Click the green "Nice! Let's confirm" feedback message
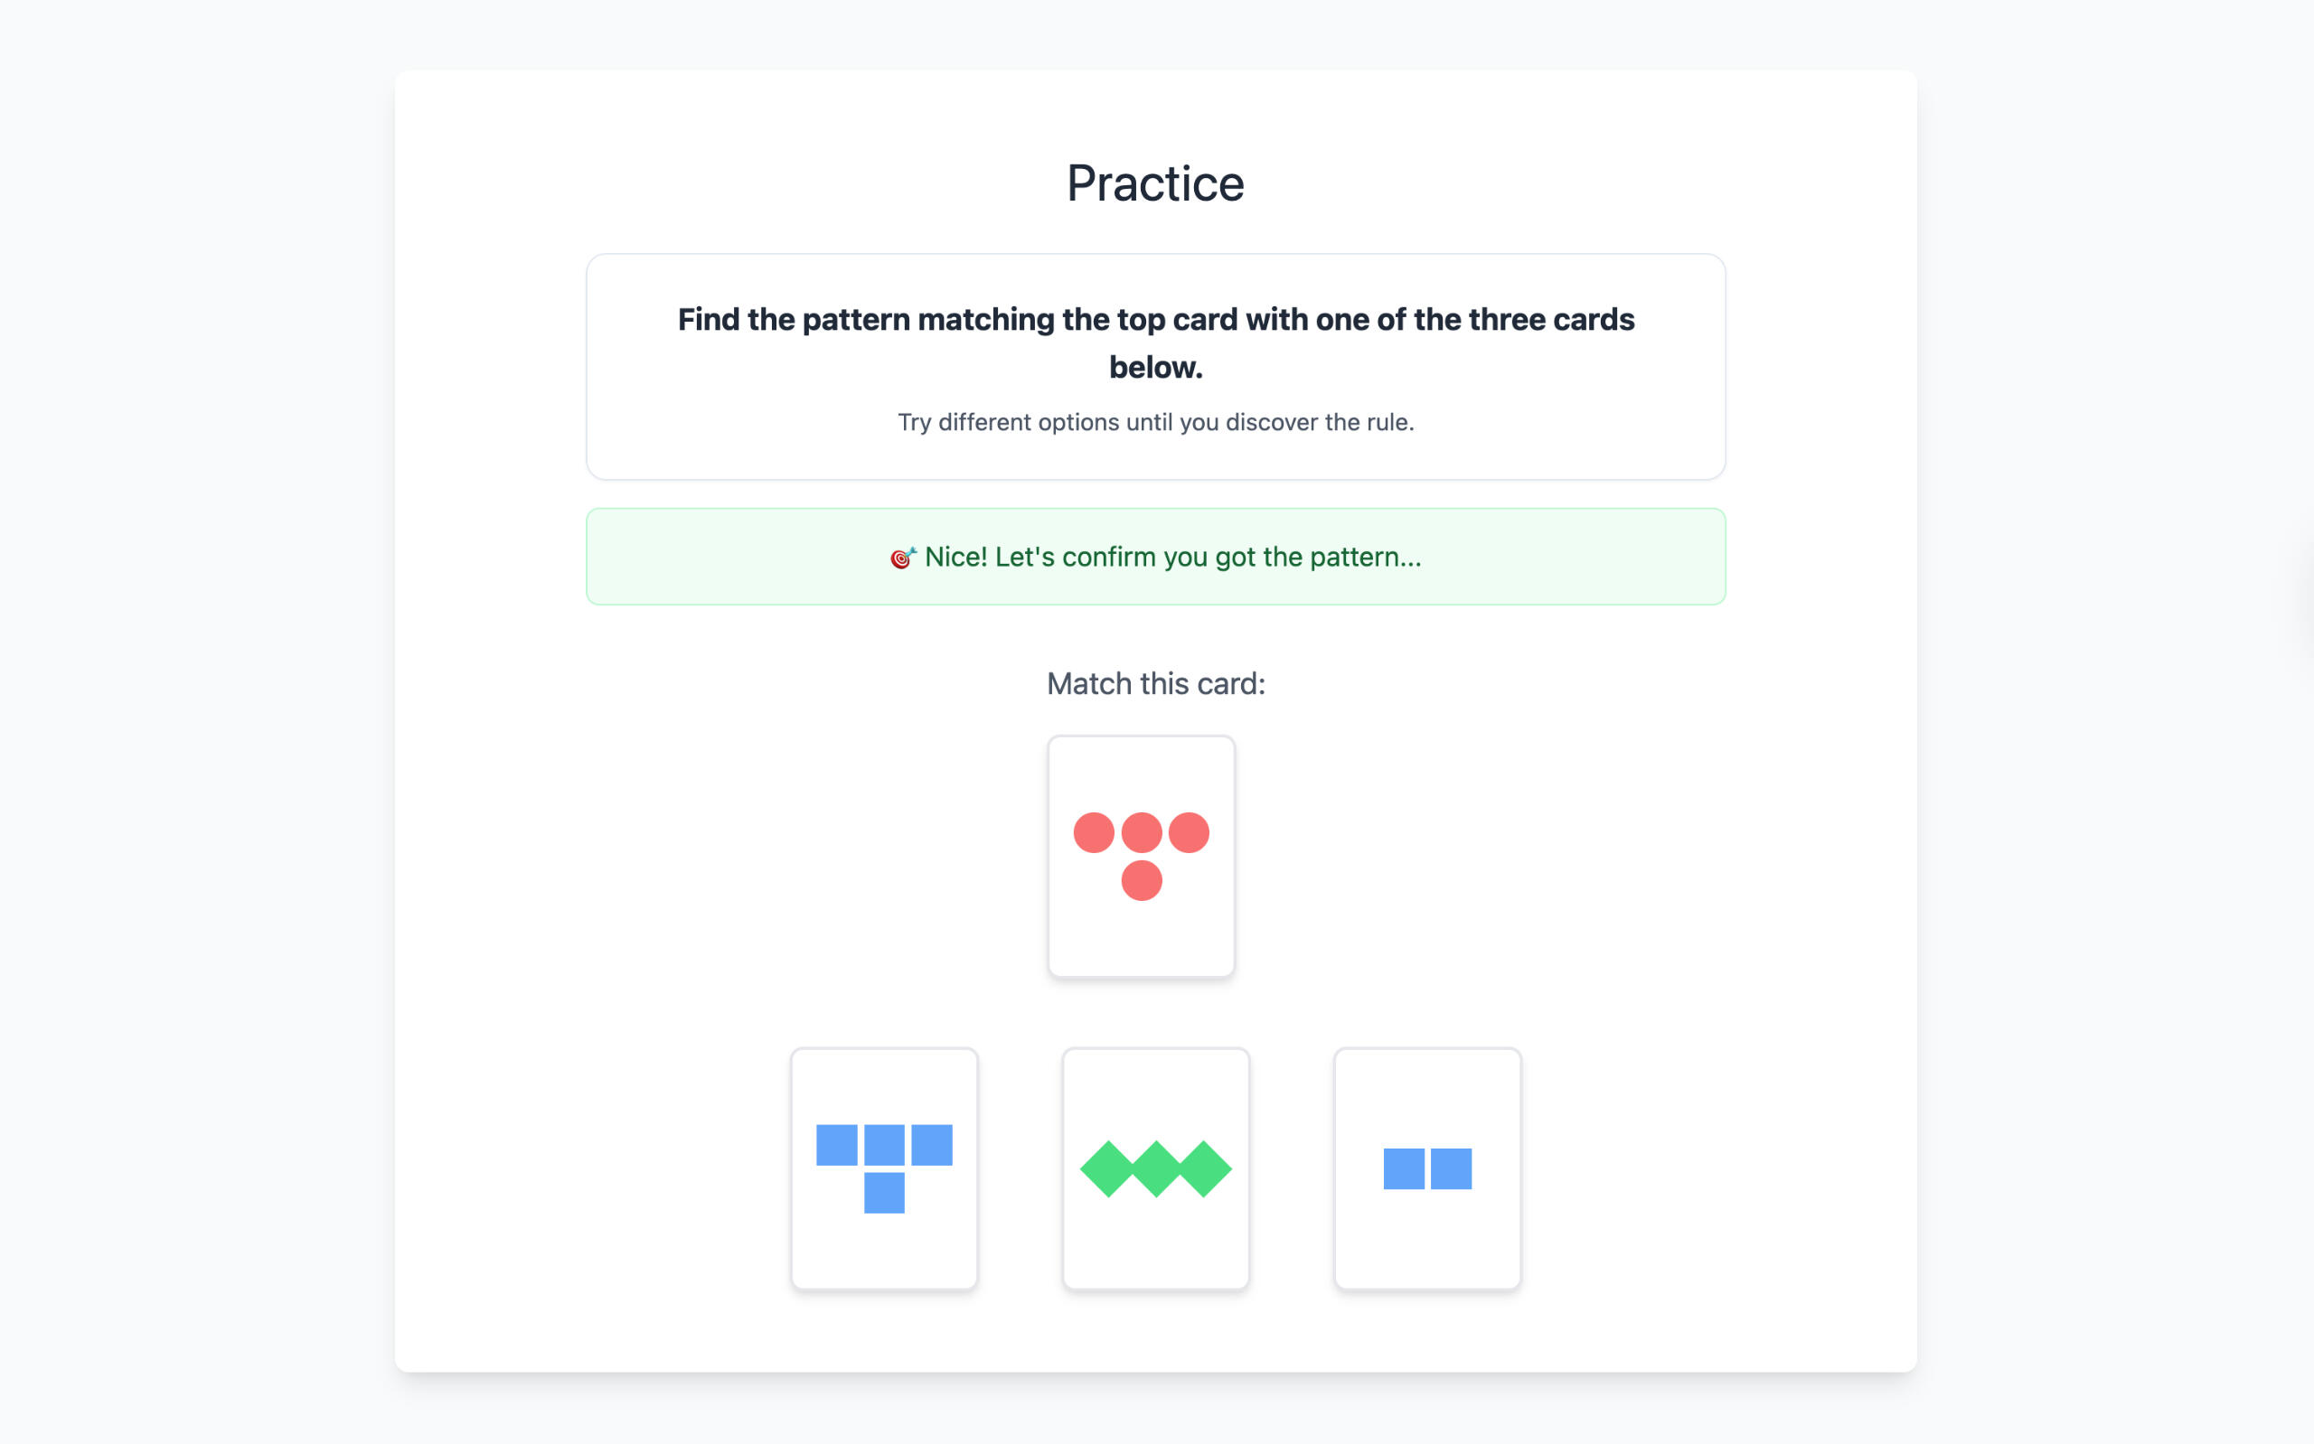The height and width of the screenshot is (1444, 2314). point(1172,557)
